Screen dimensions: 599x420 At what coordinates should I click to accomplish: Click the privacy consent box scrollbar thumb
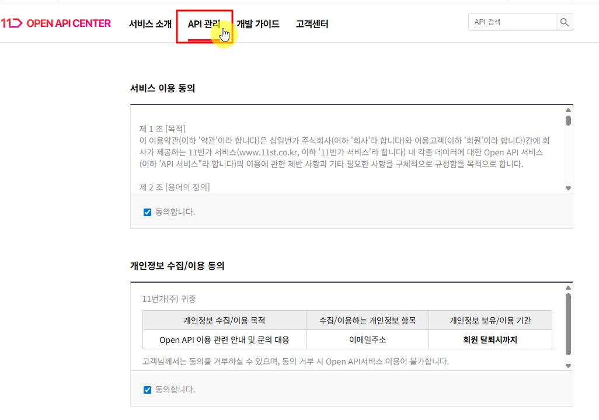[568, 323]
